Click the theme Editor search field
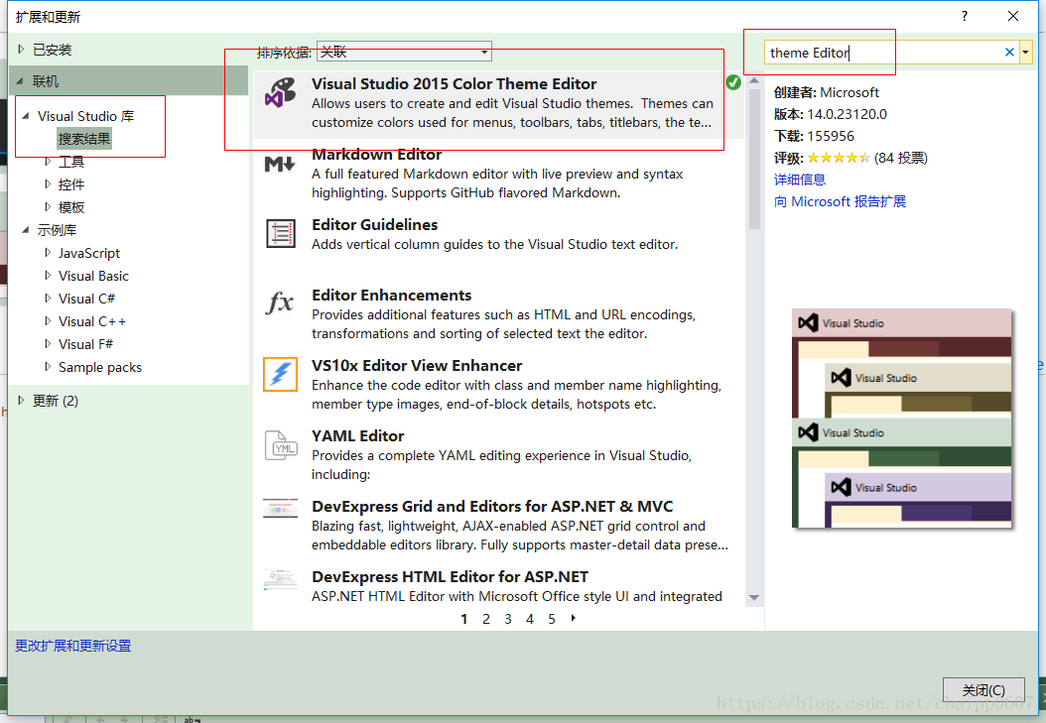Image resolution: width=1046 pixels, height=723 pixels. pyautogui.click(x=883, y=52)
